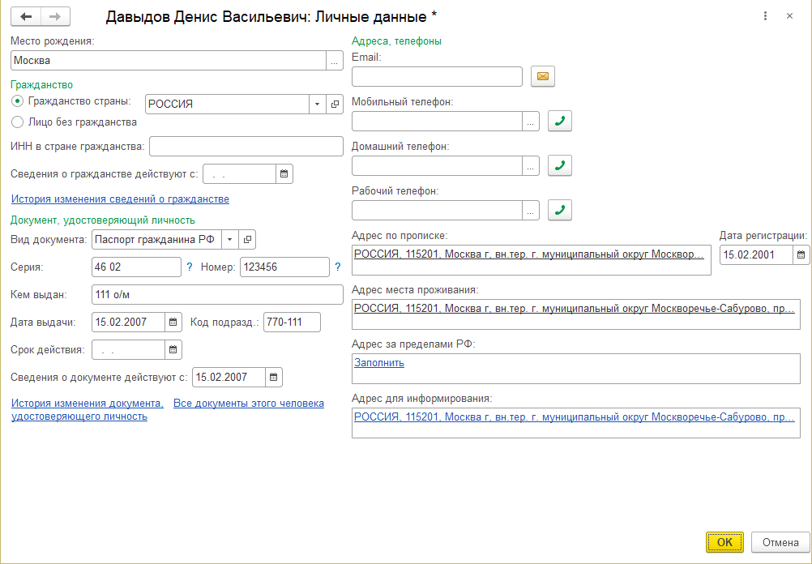The height and width of the screenshot is (564, 812).
Task: Expand the citizenship country dropdown
Action: (x=317, y=105)
